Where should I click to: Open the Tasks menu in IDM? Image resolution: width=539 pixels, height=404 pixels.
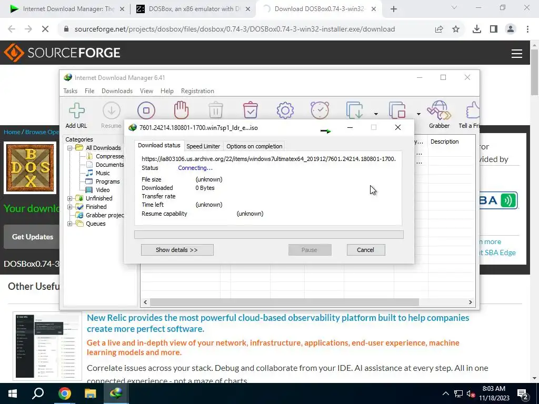70,91
